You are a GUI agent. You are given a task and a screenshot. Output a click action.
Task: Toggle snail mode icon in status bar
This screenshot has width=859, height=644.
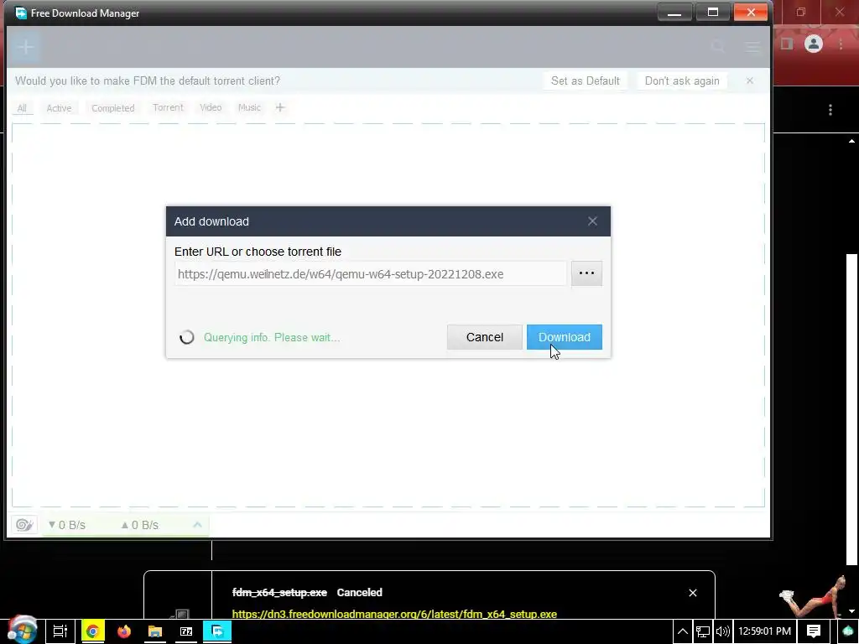pos(24,525)
